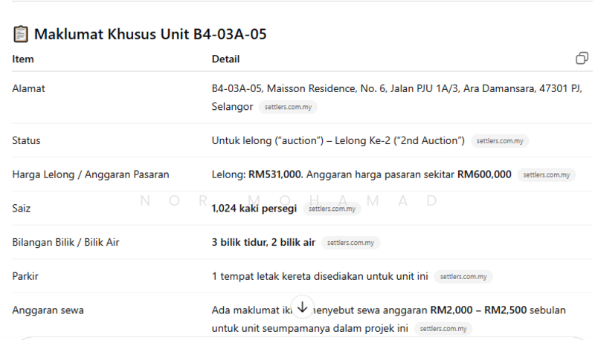Click the scroll-to-bottom arrow button
The image size is (595, 340).
(x=302, y=306)
